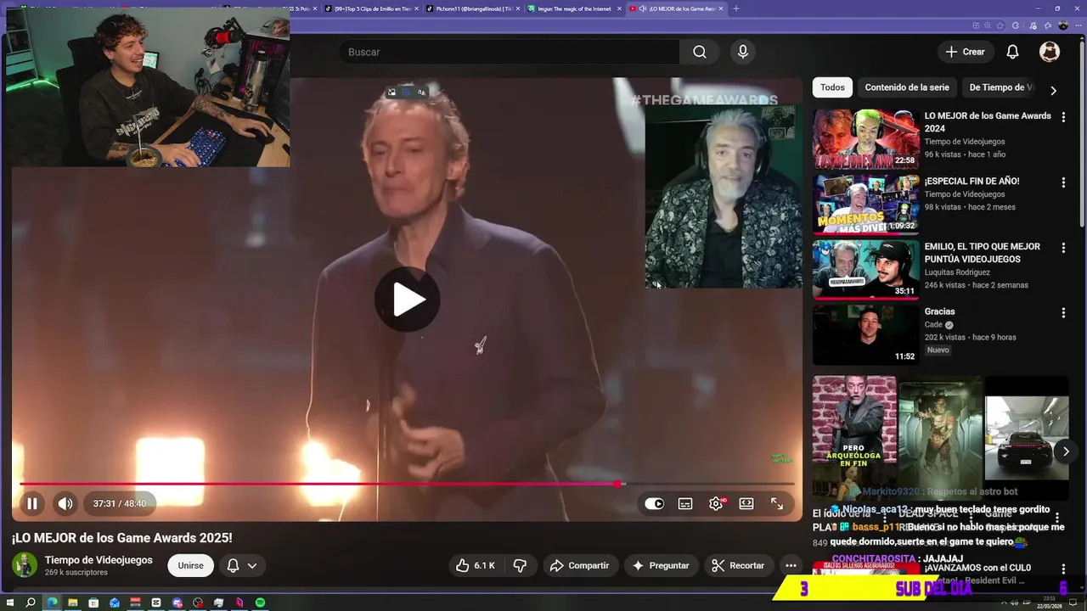Open the Crear menu
Viewport: 1087px width, 611px height.
tap(965, 52)
